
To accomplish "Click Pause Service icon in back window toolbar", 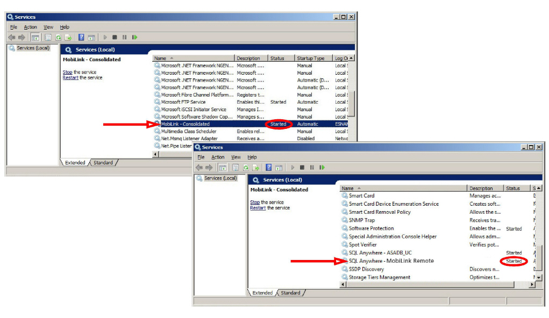I will (x=124, y=37).
